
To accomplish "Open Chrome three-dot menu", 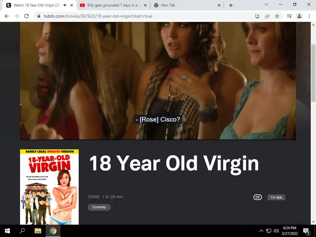I will point(309,16).
